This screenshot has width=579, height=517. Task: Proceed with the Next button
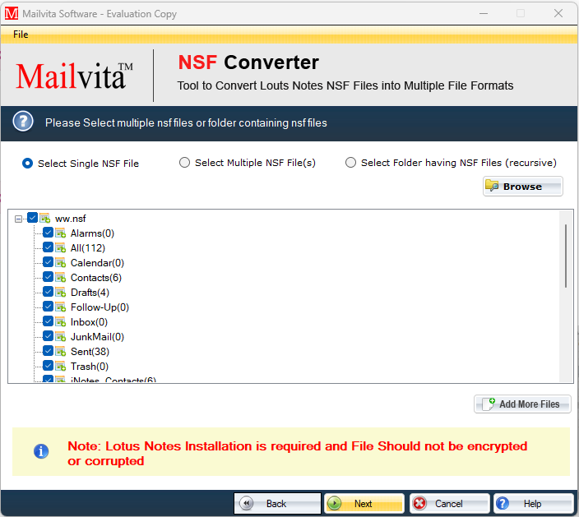click(364, 503)
